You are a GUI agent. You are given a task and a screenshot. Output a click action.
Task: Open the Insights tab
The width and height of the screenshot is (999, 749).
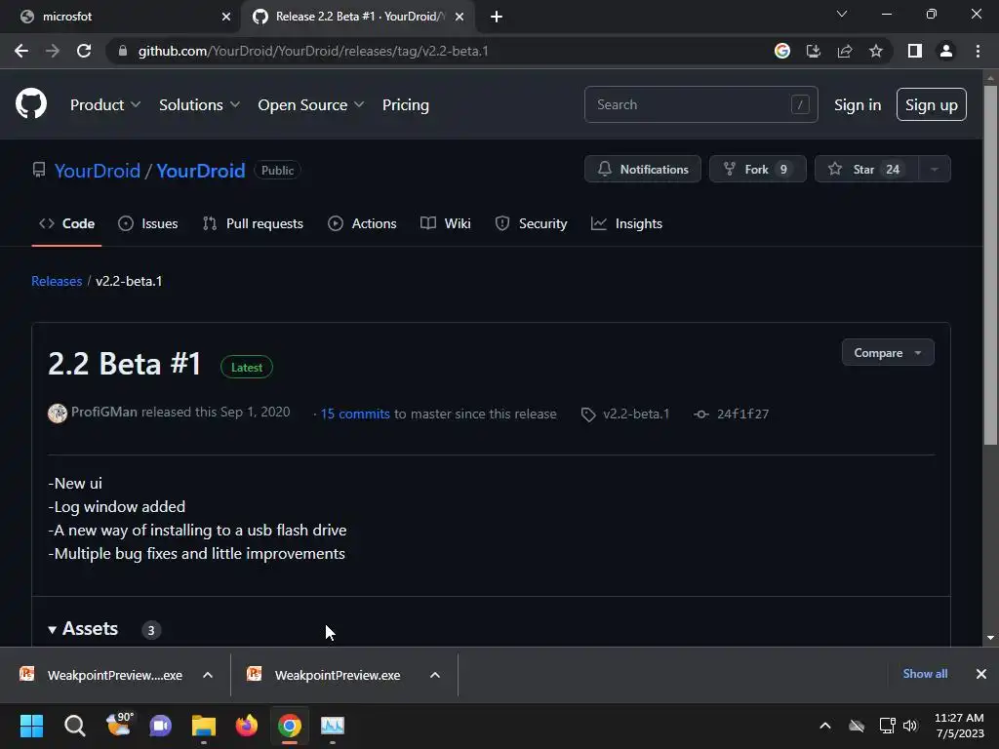pyautogui.click(x=627, y=223)
